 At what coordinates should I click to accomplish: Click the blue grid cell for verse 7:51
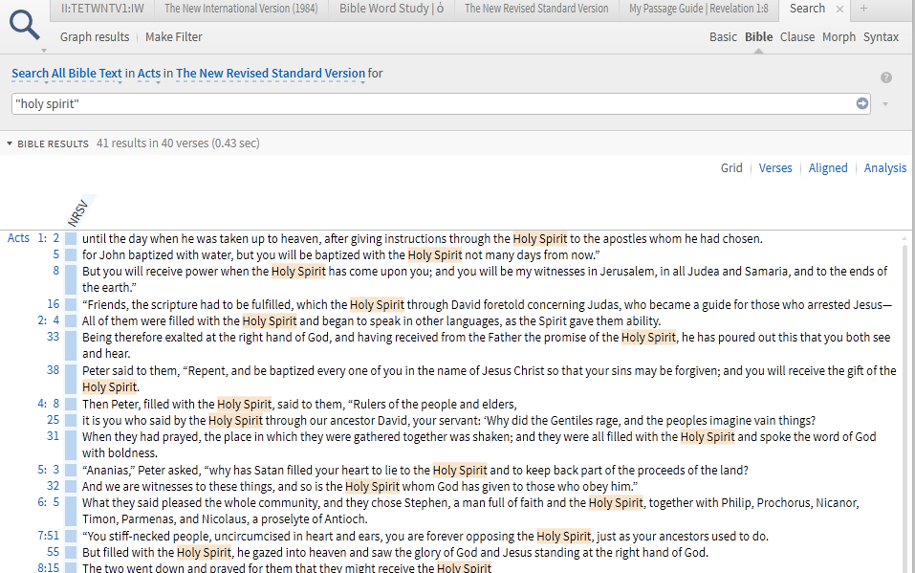pos(71,536)
